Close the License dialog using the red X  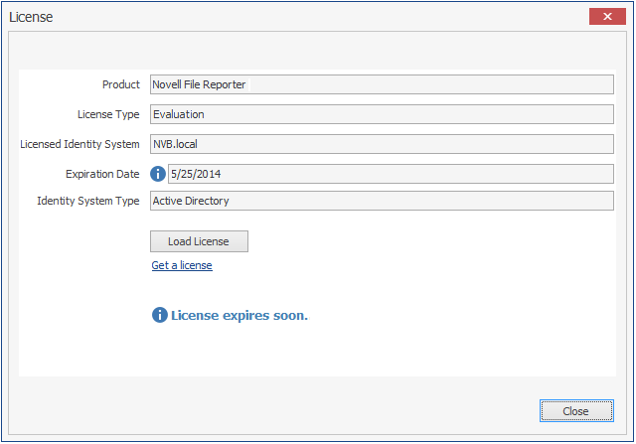point(606,16)
